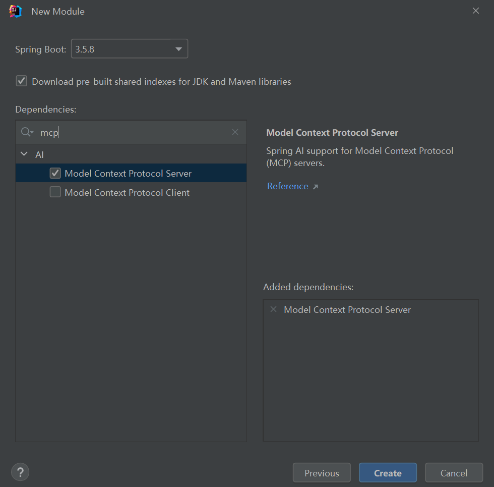
Task: Cancel the New Module dialog
Action: [454, 473]
